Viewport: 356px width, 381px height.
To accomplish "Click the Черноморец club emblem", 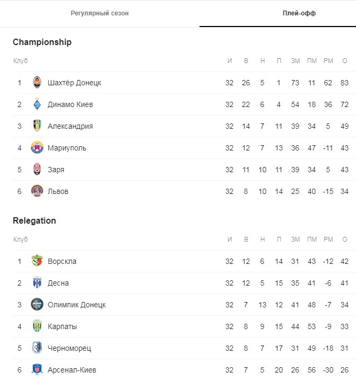I will click(37, 348).
